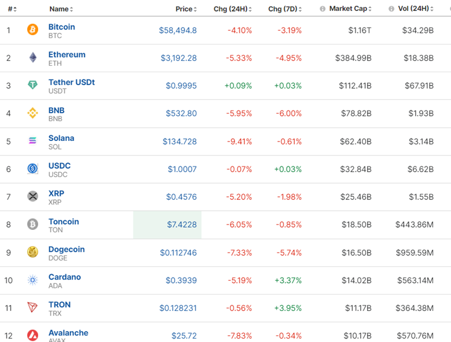451x342 pixels.
Task: Open the Tether USDt link
Action: (72, 82)
